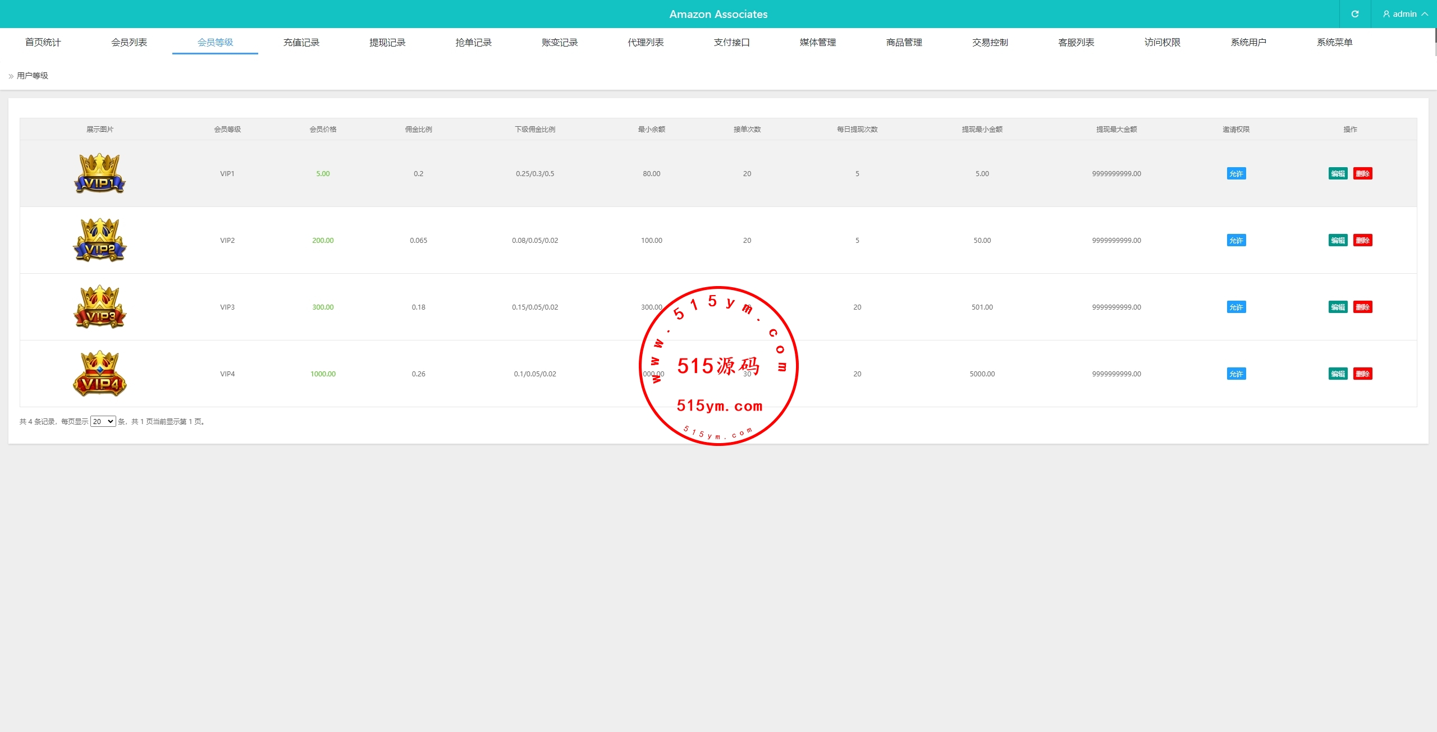Click the refresh icon in header

[1354, 14]
